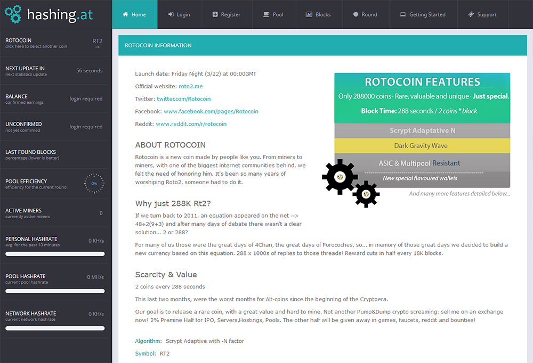The image size is (533, 363).
Task: Open official website roto2.me link
Action: coord(191,86)
